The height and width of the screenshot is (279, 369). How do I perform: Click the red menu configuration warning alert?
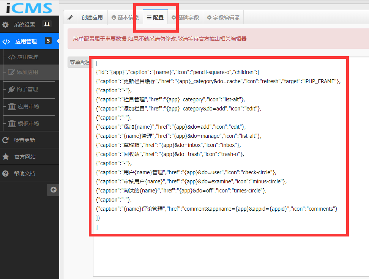click(x=218, y=39)
